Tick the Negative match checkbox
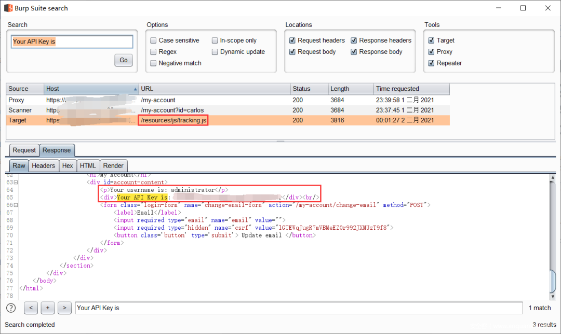561x334 pixels. click(153, 63)
